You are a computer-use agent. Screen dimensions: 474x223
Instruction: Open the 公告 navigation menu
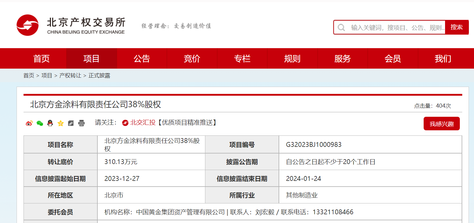click(x=142, y=59)
